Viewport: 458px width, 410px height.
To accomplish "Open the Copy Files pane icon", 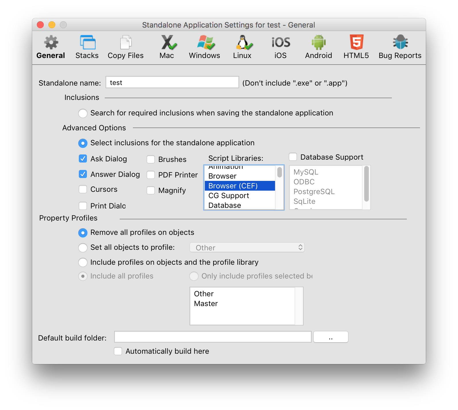I will (x=126, y=42).
